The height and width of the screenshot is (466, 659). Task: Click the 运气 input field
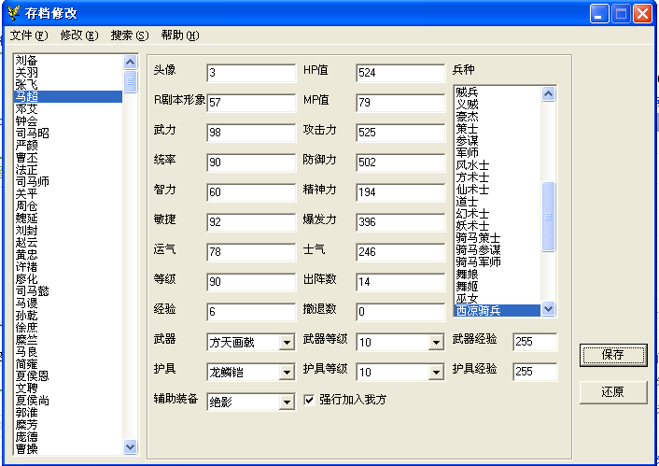pos(251,252)
